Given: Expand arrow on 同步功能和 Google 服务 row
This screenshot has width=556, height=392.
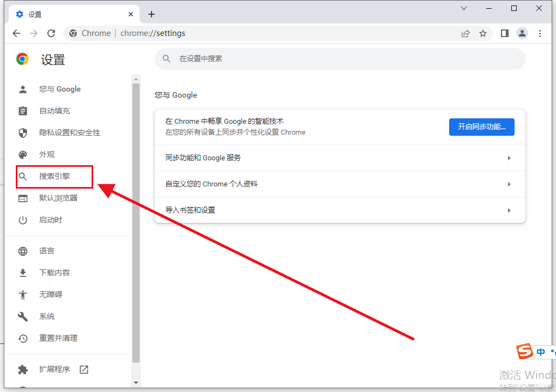Looking at the screenshot, I should [509, 158].
